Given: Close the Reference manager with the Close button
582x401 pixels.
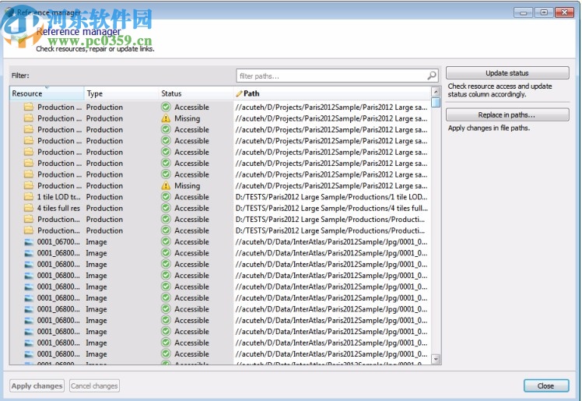Looking at the screenshot, I should coord(546,385).
